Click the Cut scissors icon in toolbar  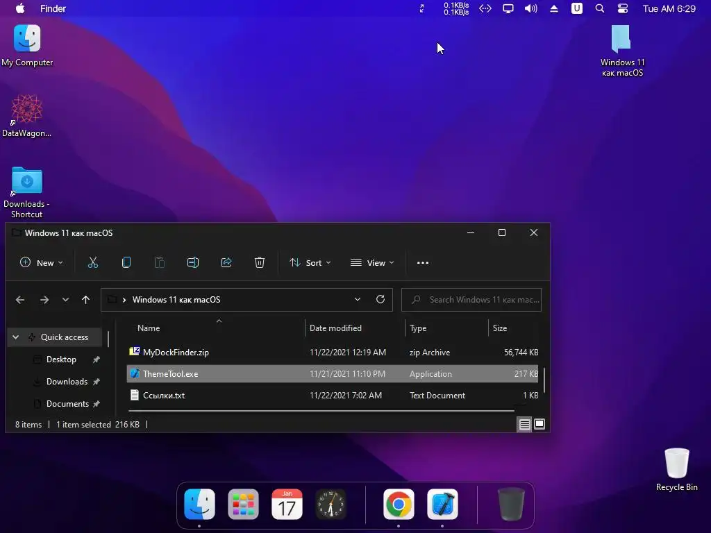click(x=93, y=262)
